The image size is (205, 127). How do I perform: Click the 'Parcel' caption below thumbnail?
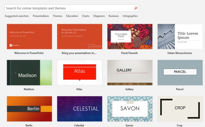click(180, 89)
